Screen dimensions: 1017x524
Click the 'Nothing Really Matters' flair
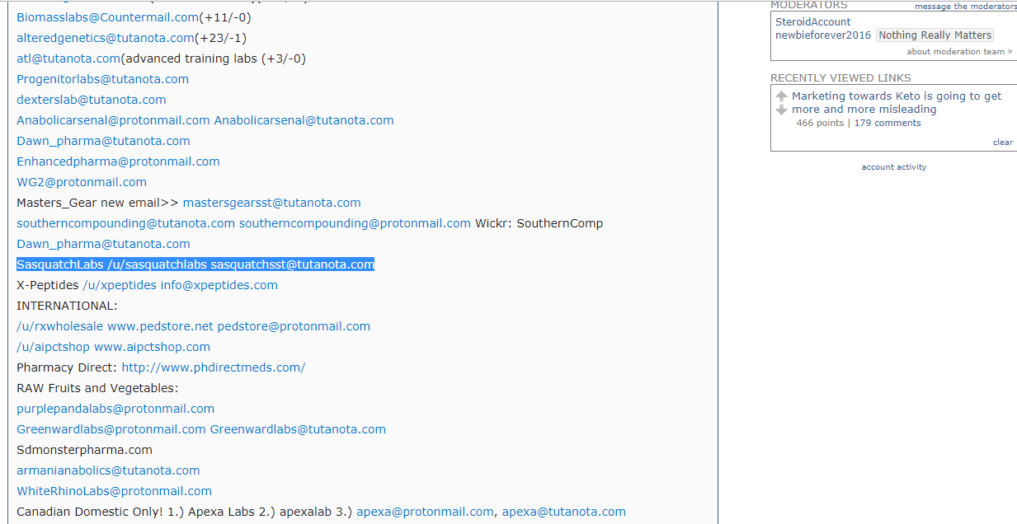[935, 35]
